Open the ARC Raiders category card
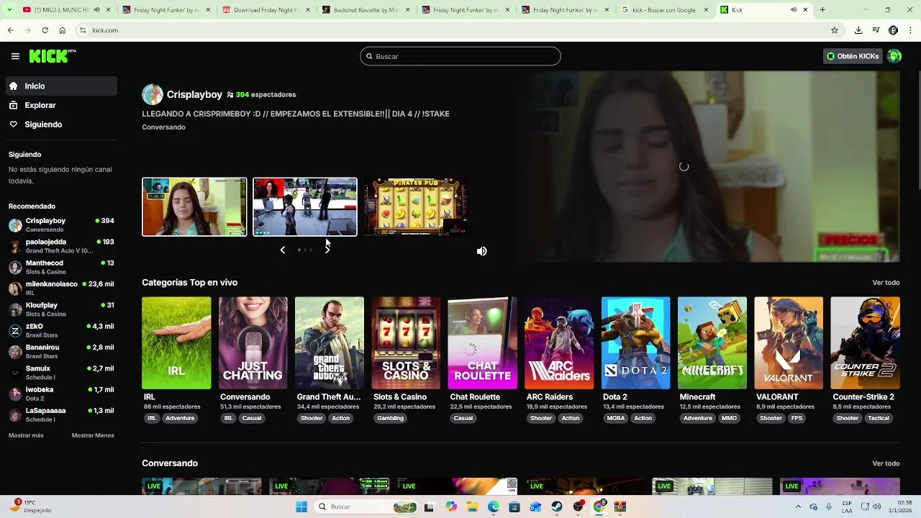This screenshot has height=518, width=921. click(x=559, y=343)
